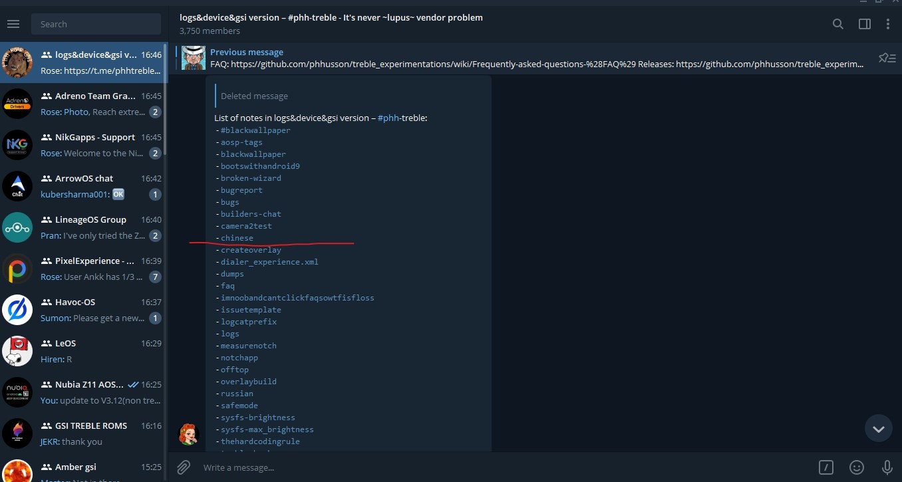Select the blackwallpaper note link without hashtag
The image size is (902, 482).
point(253,154)
